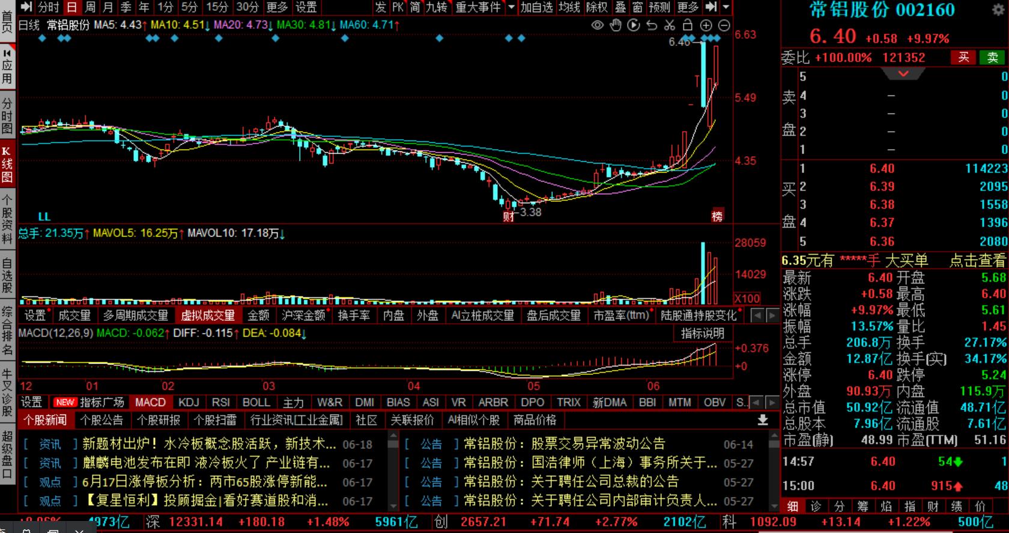Open dropdown arrow after 重大事件
Viewport: 1009px width, 533px height.
point(511,7)
